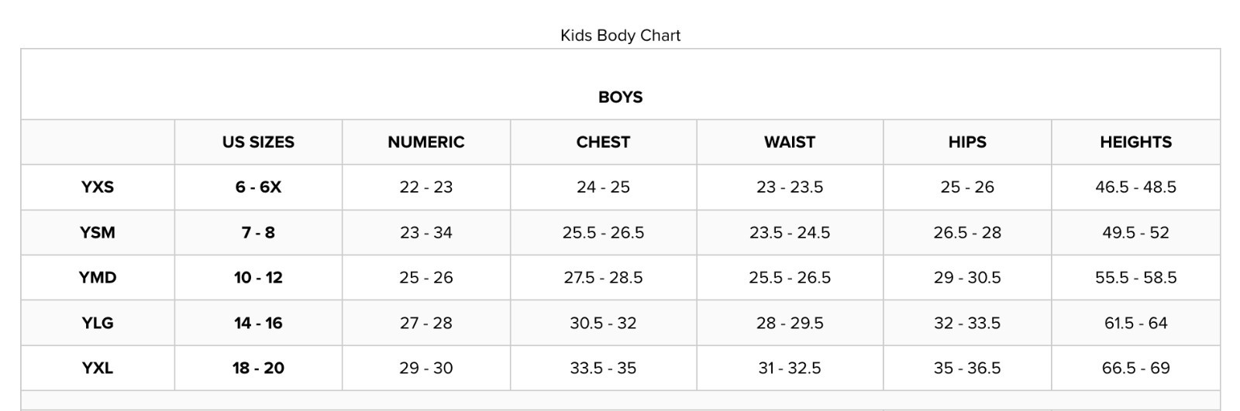Select the HIPS column header
The width and height of the screenshot is (1240, 411).
coord(966,142)
